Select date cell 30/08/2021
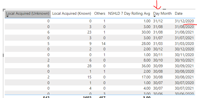 click(184, 77)
